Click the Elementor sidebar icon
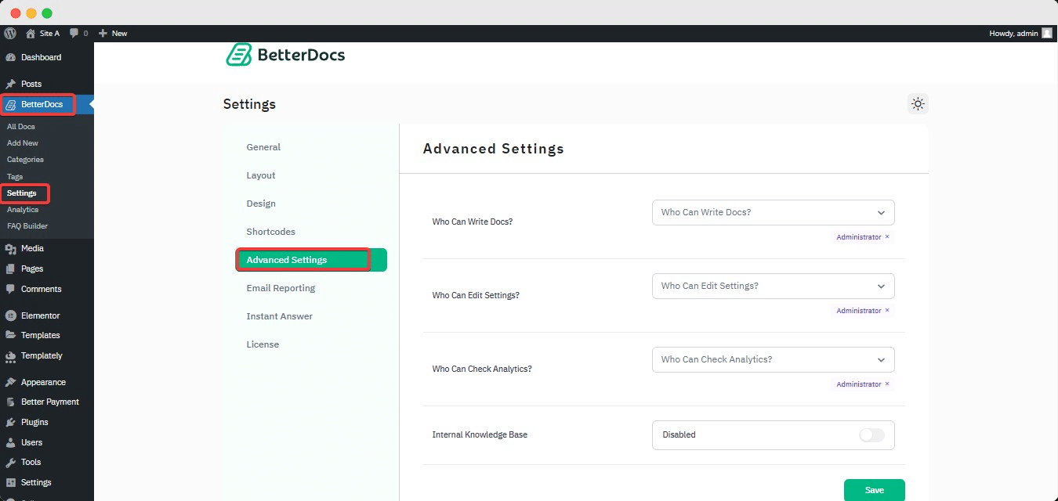The width and height of the screenshot is (1058, 501). point(11,315)
